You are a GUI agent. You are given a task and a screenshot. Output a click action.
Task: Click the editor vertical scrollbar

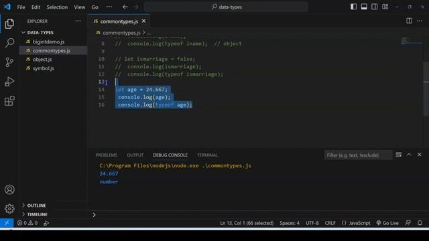point(426,89)
